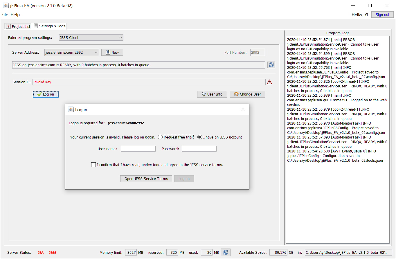Click the Available Space value 80.176
This screenshot has height=259, width=396.
tap(278, 252)
